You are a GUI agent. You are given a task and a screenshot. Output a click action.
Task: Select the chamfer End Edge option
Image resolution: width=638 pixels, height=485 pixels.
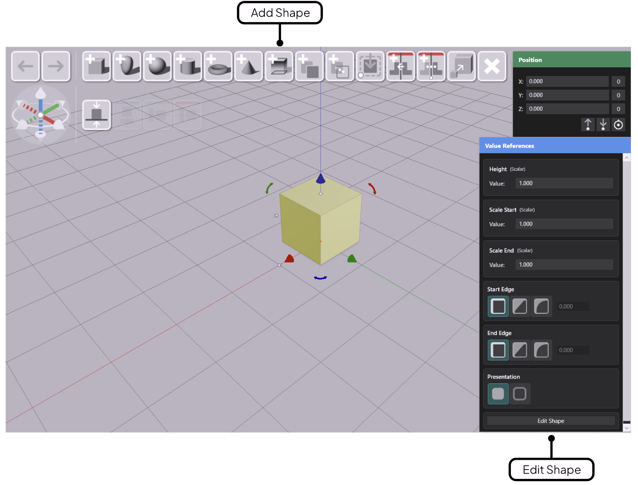(520, 350)
